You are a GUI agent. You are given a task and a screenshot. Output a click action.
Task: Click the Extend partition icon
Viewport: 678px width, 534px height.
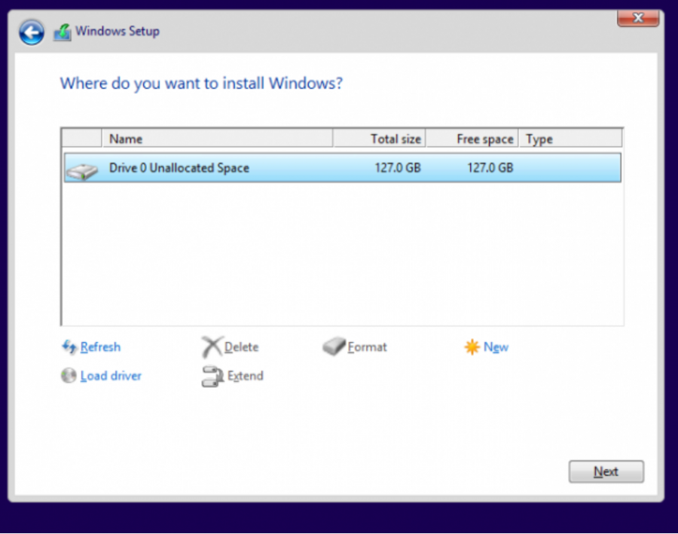tap(212, 376)
